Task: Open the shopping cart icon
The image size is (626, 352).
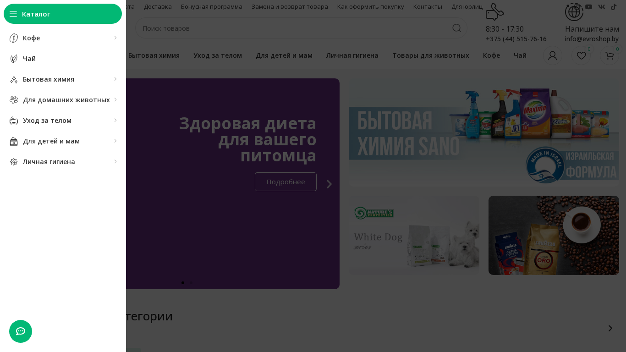Action: (610, 55)
